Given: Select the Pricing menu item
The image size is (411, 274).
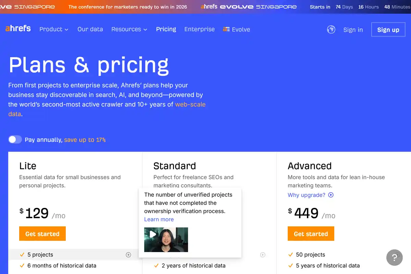Looking at the screenshot, I should 166,29.
